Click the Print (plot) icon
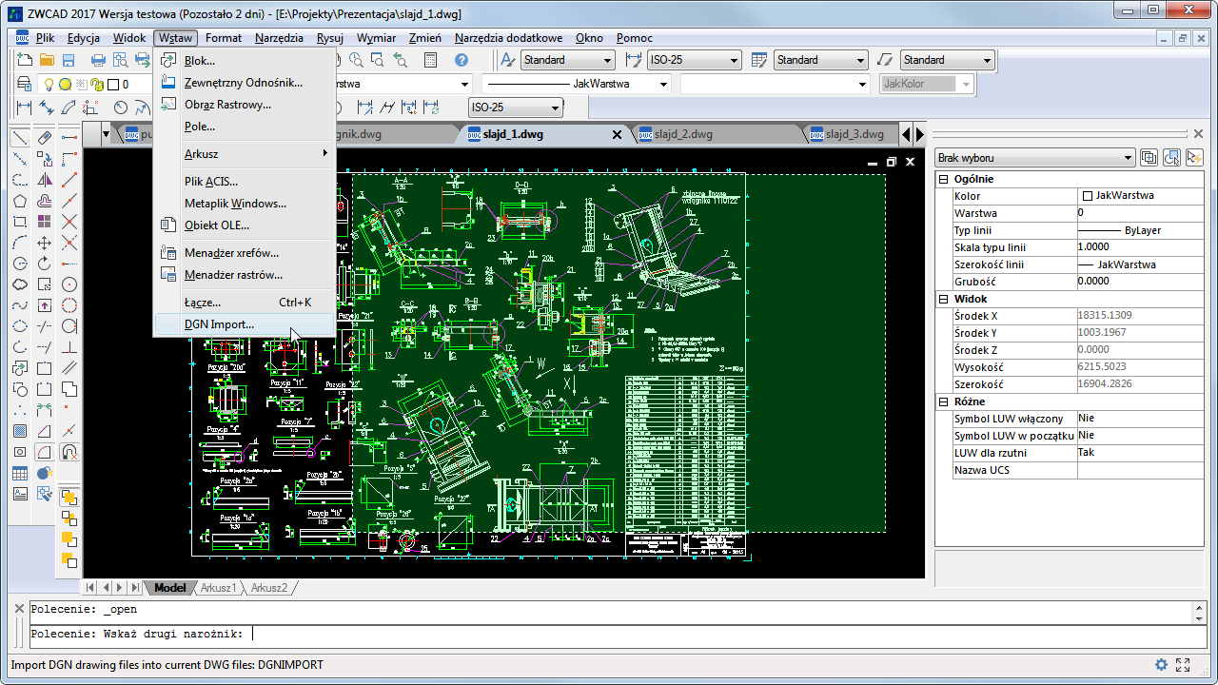This screenshot has height=685, width=1218. coord(98,60)
